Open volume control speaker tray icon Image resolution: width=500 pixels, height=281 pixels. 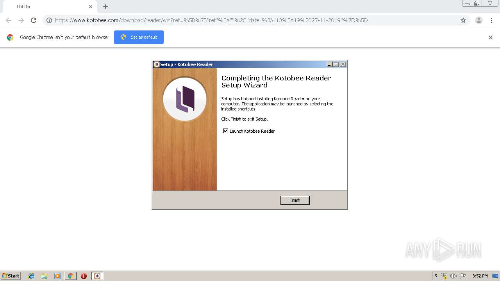[x=454, y=276]
